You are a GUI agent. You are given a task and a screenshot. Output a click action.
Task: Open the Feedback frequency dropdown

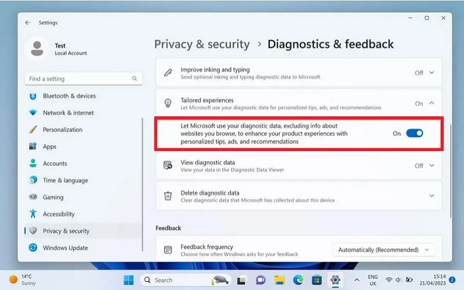384,250
